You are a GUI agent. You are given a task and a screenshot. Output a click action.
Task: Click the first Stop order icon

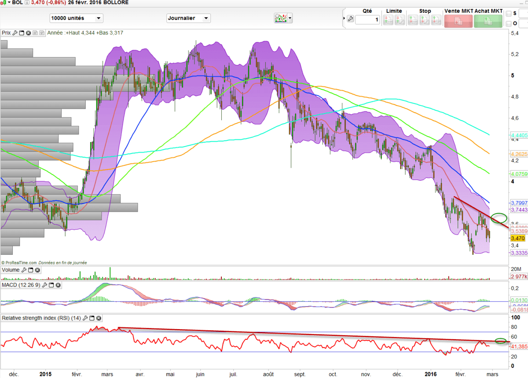tap(413, 20)
